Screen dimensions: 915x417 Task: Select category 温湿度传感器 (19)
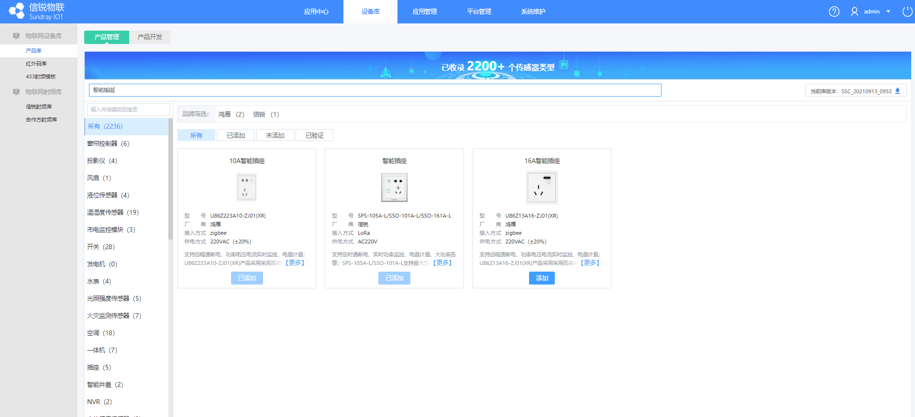point(126,212)
